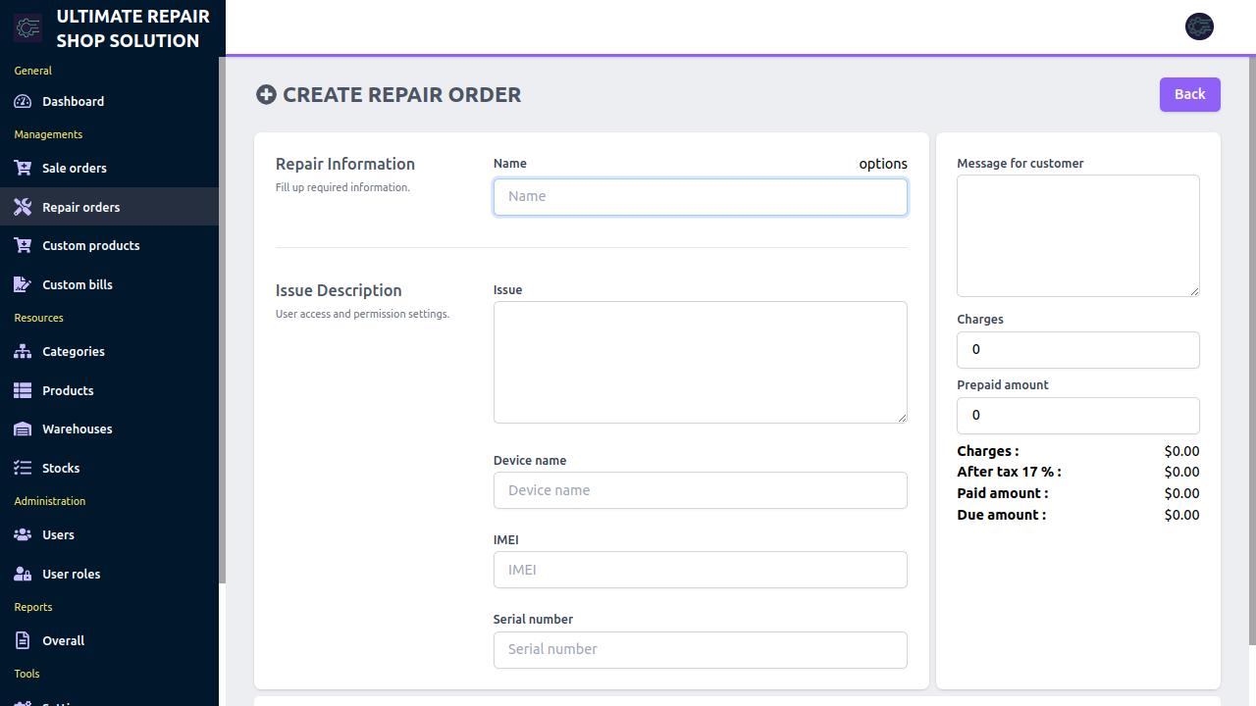The image size is (1256, 706).
Task: Select the Dashboard icon in the sidebar
Action: click(22, 101)
